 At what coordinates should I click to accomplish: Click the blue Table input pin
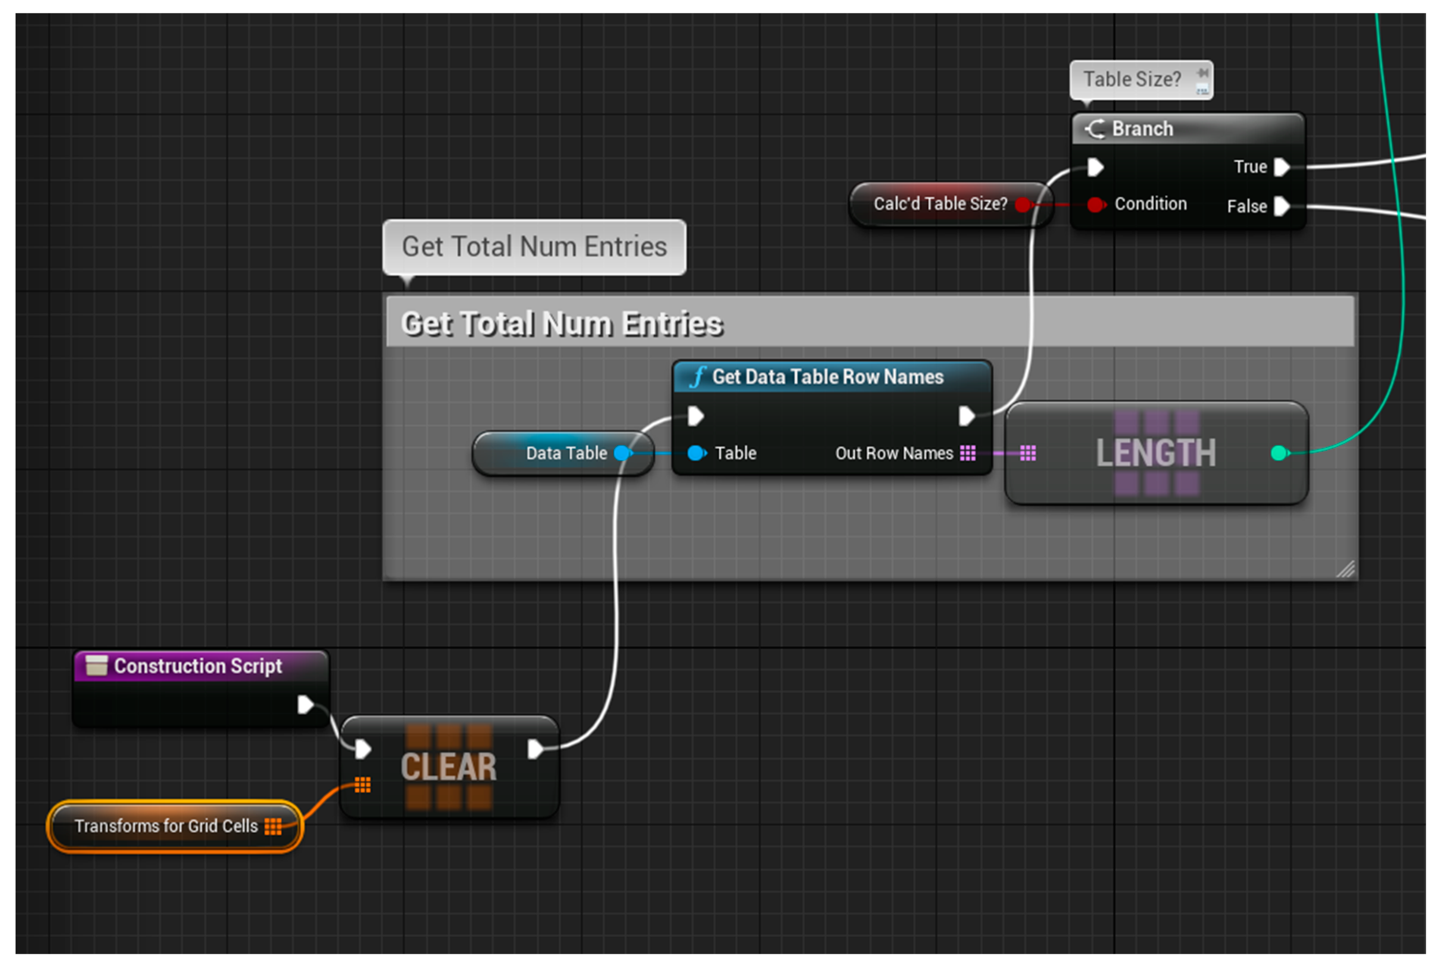point(696,453)
